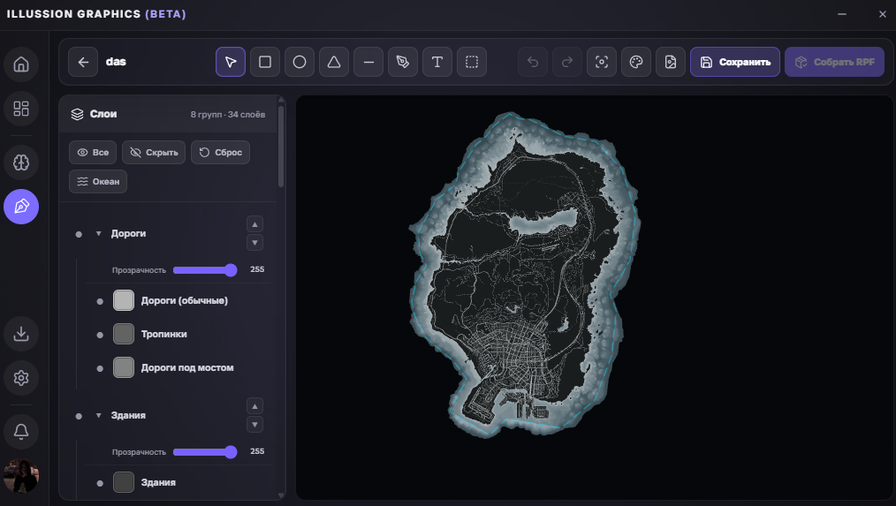
Task: Click the undo arrow
Action: click(x=533, y=62)
